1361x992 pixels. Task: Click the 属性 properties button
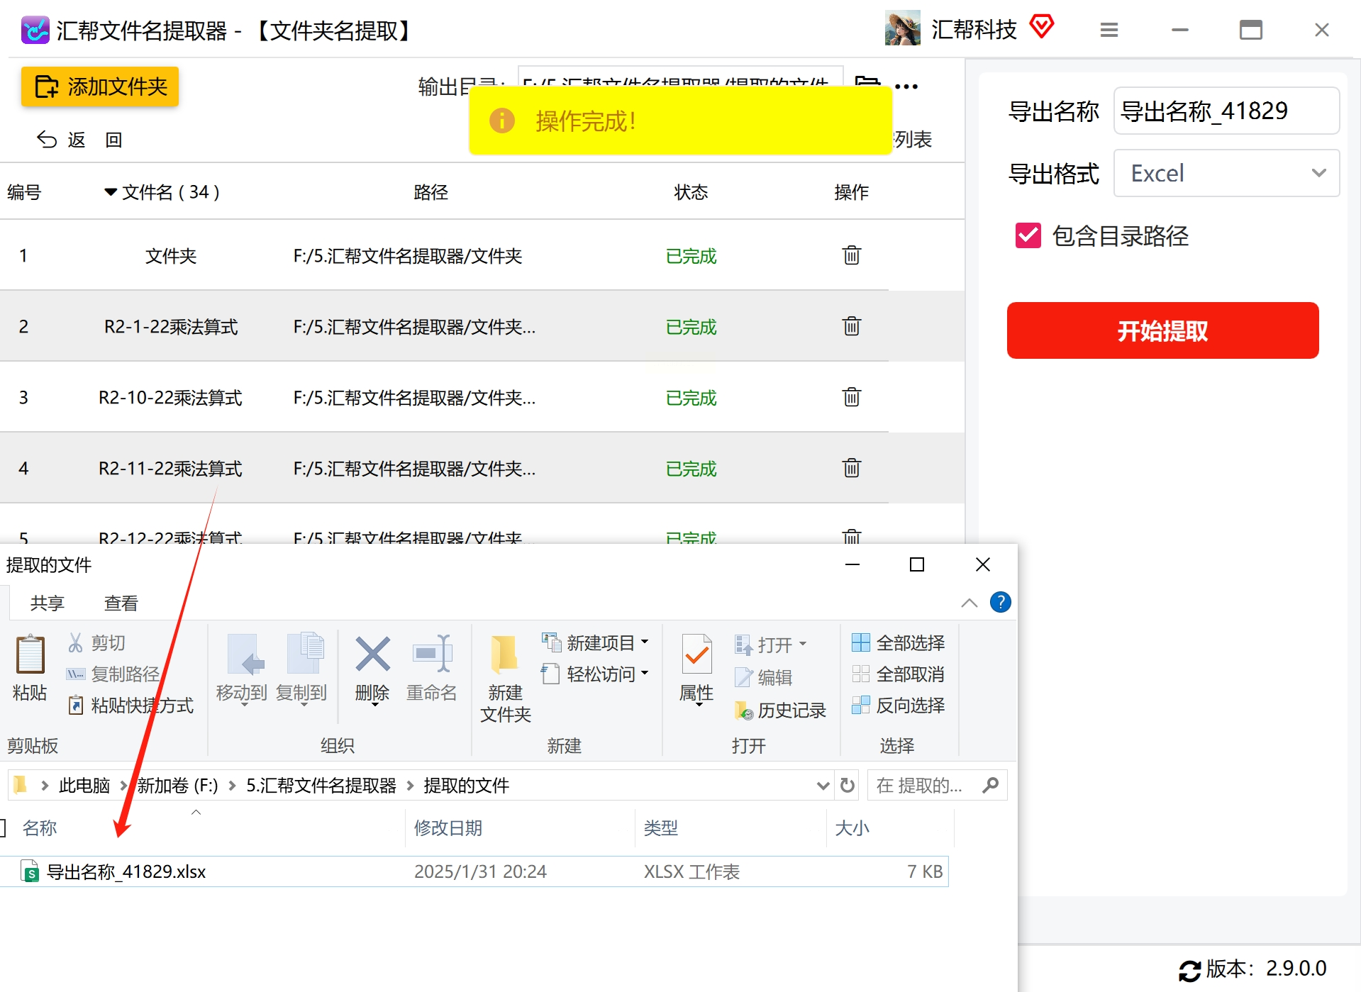[696, 668]
